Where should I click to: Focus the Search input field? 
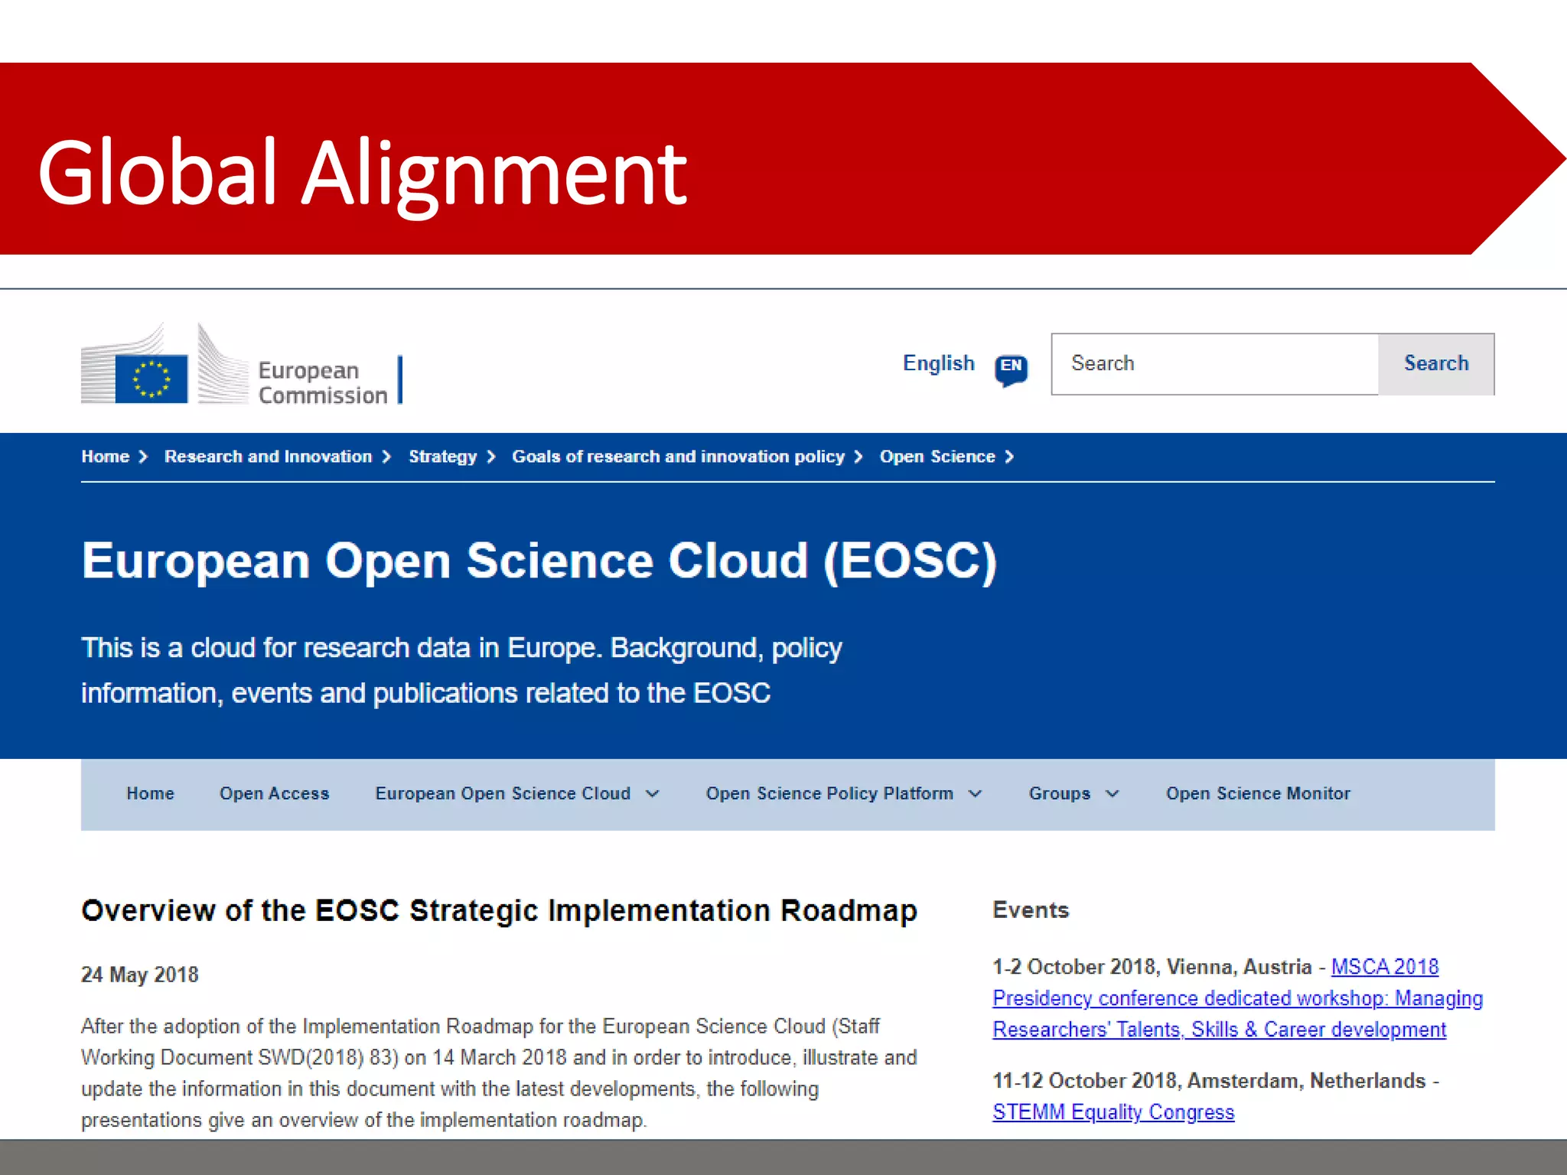tap(1214, 364)
